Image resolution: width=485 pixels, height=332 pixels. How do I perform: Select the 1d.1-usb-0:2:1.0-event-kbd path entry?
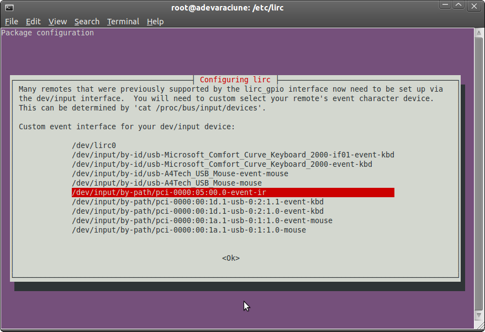coord(198,211)
